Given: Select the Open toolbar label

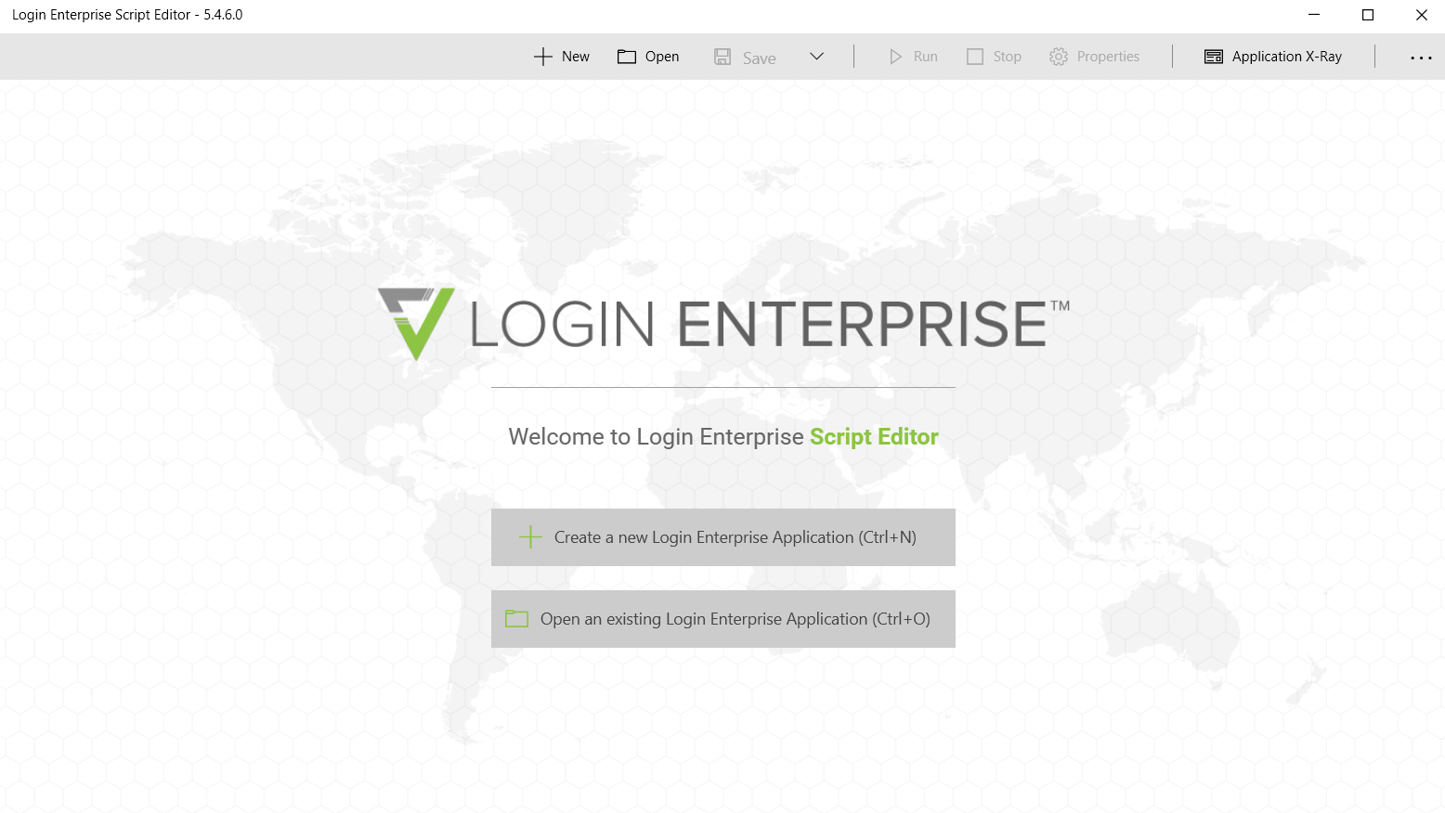Looking at the screenshot, I should [662, 57].
